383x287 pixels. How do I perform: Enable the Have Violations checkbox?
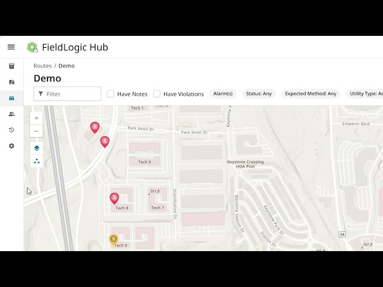click(157, 94)
